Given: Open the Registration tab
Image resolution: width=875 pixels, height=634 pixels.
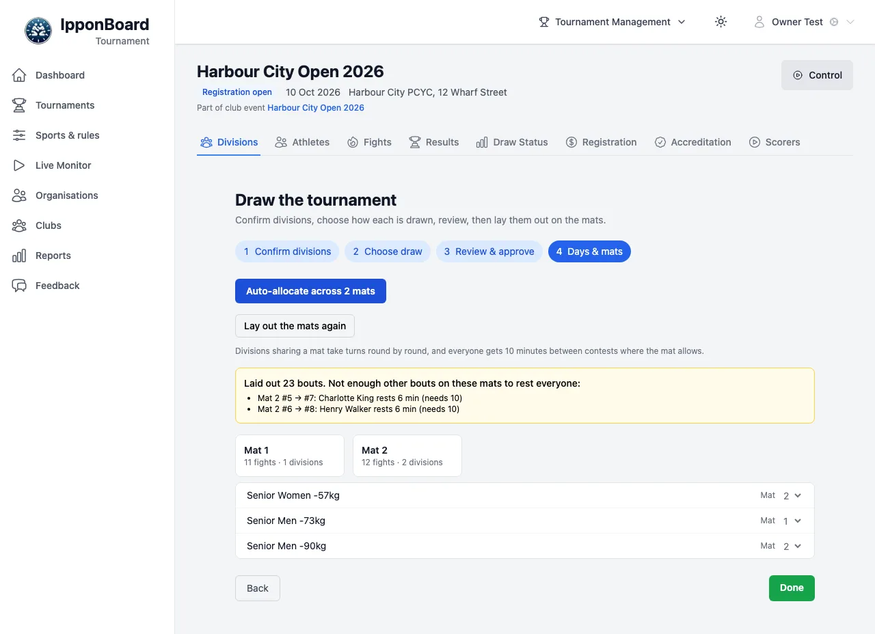Looking at the screenshot, I should (x=602, y=142).
